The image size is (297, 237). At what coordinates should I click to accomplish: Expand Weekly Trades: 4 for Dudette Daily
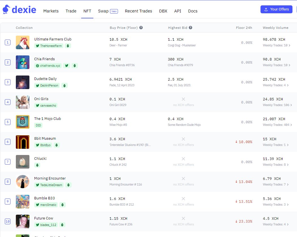[x=276, y=85]
